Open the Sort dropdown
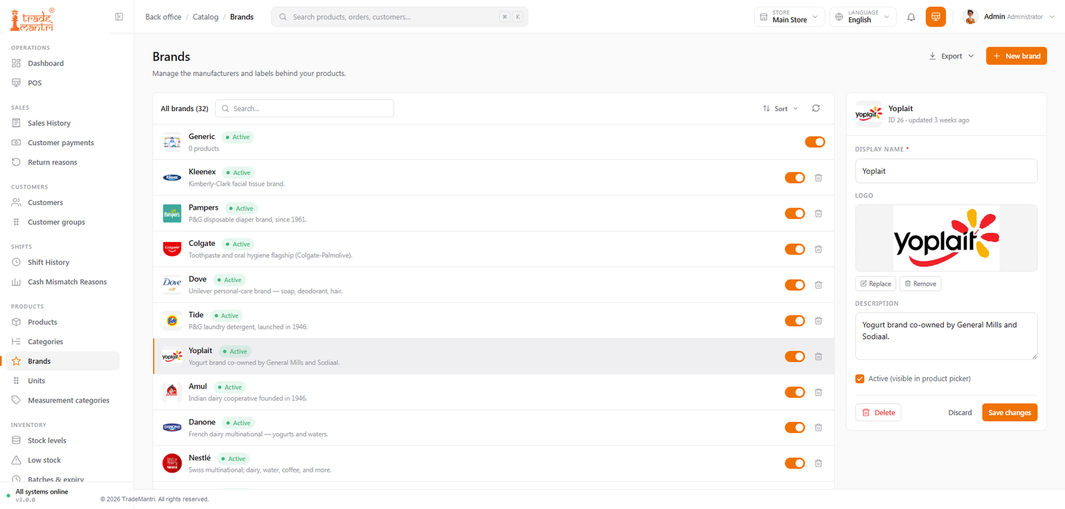The image size is (1065, 509). pos(780,108)
